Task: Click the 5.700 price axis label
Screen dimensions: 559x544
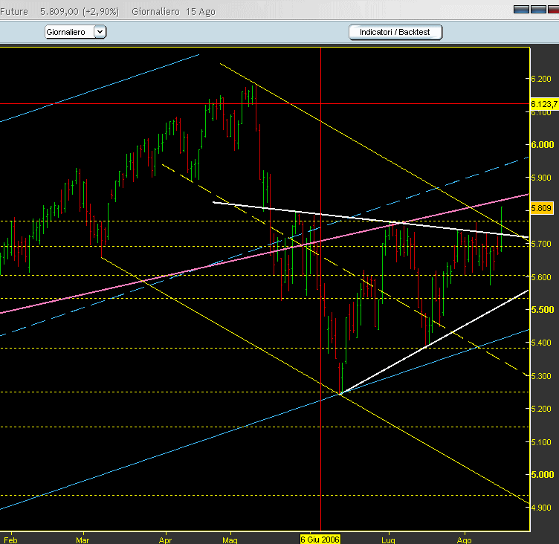Action: point(541,244)
